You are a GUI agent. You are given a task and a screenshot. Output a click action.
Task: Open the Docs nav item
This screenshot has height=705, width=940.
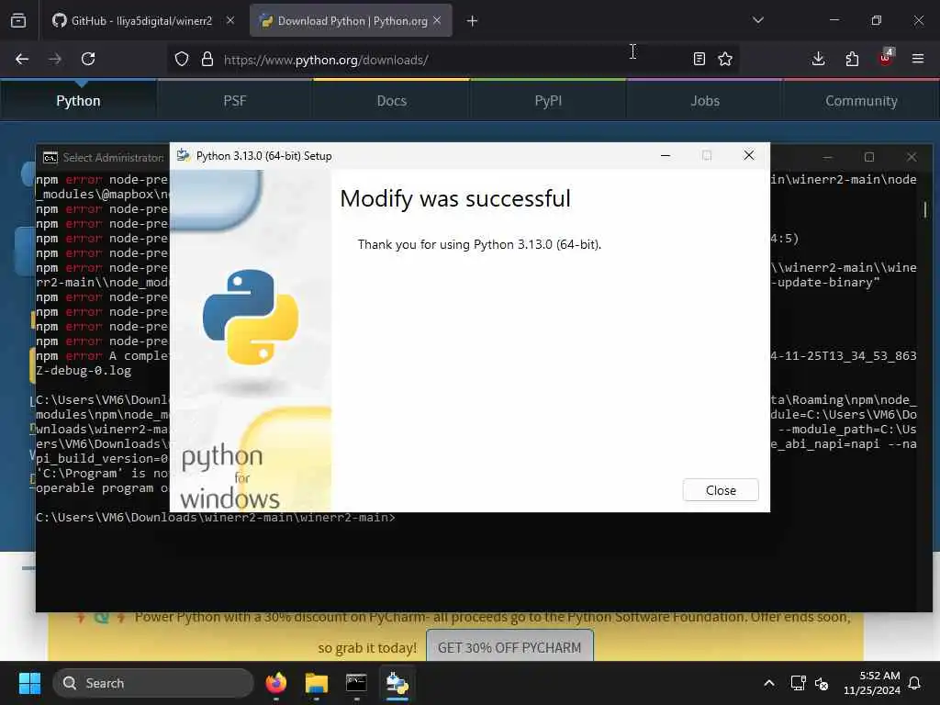tap(391, 101)
